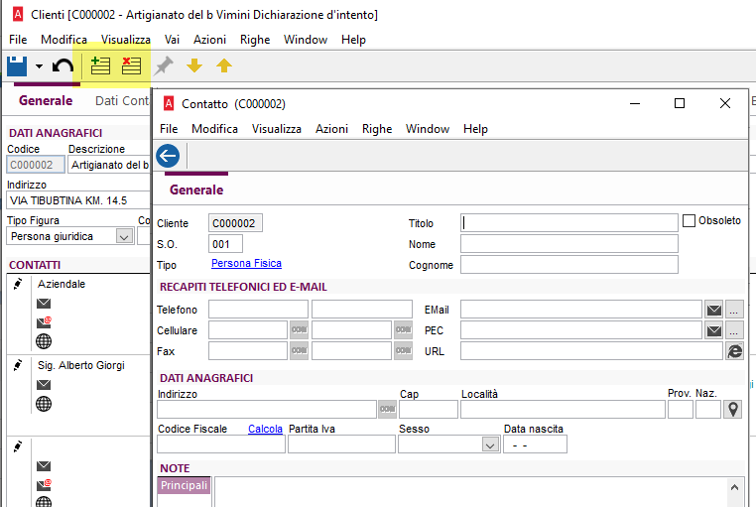Open the Help menu in Contatto window
Image resolution: width=756 pixels, height=507 pixels.
click(475, 129)
